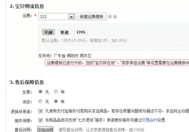
Task: Switch to the EMS shipping tab
Action: (81, 32)
